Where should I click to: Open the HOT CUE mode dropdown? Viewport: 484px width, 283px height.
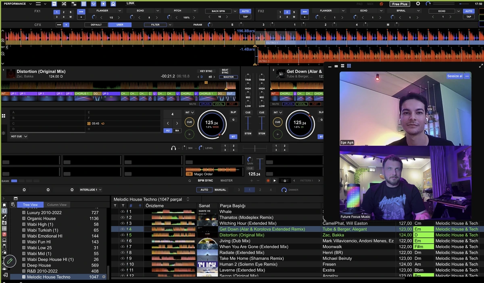pos(19,136)
